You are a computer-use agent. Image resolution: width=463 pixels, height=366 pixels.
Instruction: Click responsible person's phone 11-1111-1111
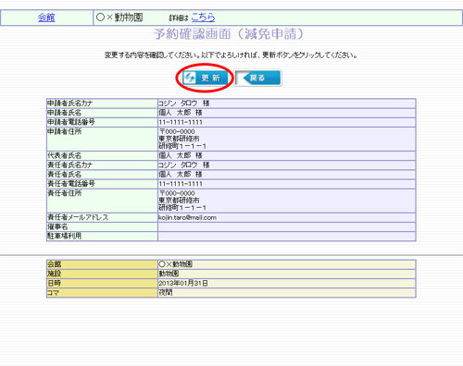[x=181, y=184]
